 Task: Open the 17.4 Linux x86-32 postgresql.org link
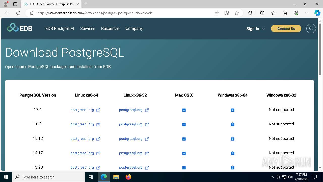pyautogui.click(x=134, y=110)
